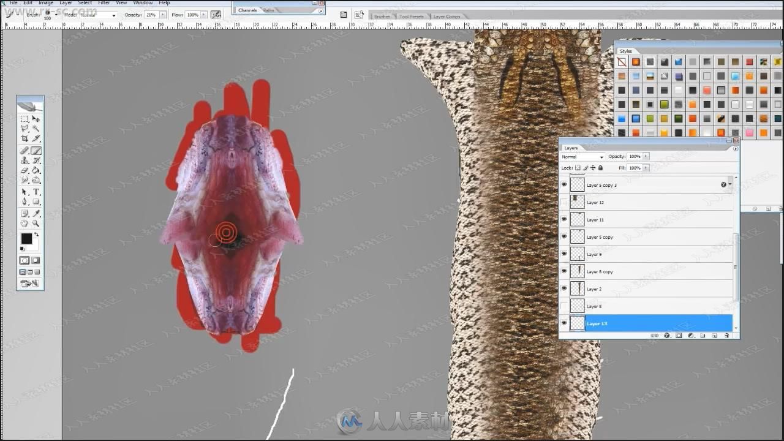Viewport: 784px width, 441px height.
Task: Select the Pen tool
Action: [24, 202]
